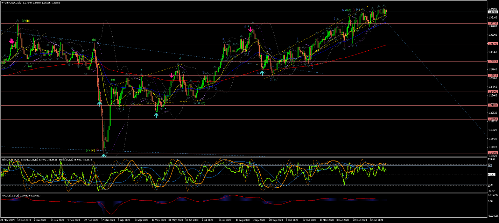Click the 50.32 stochastic level marker
This screenshot has width=499, height=223.
(492, 174)
